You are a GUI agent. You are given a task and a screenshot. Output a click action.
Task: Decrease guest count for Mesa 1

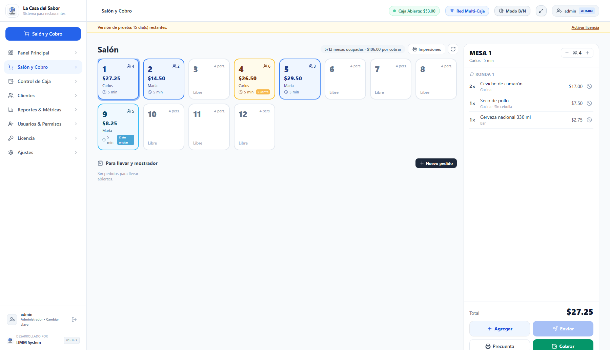coord(567,53)
